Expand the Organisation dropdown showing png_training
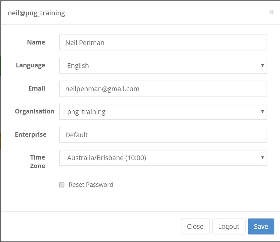280x242 pixels. pyautogui.click(x=163, y=112)
